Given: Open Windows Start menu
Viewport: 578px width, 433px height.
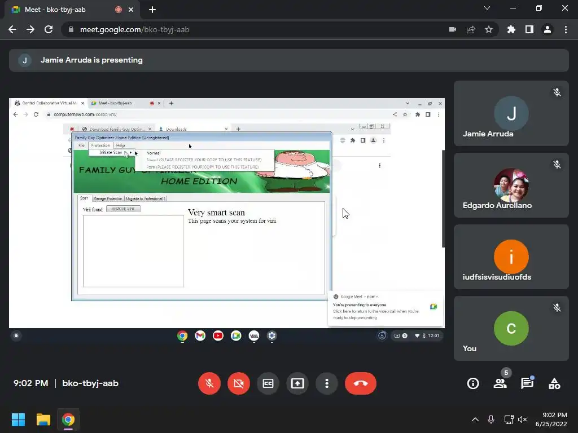Looking at the screenshot, I should coord(18,419).
